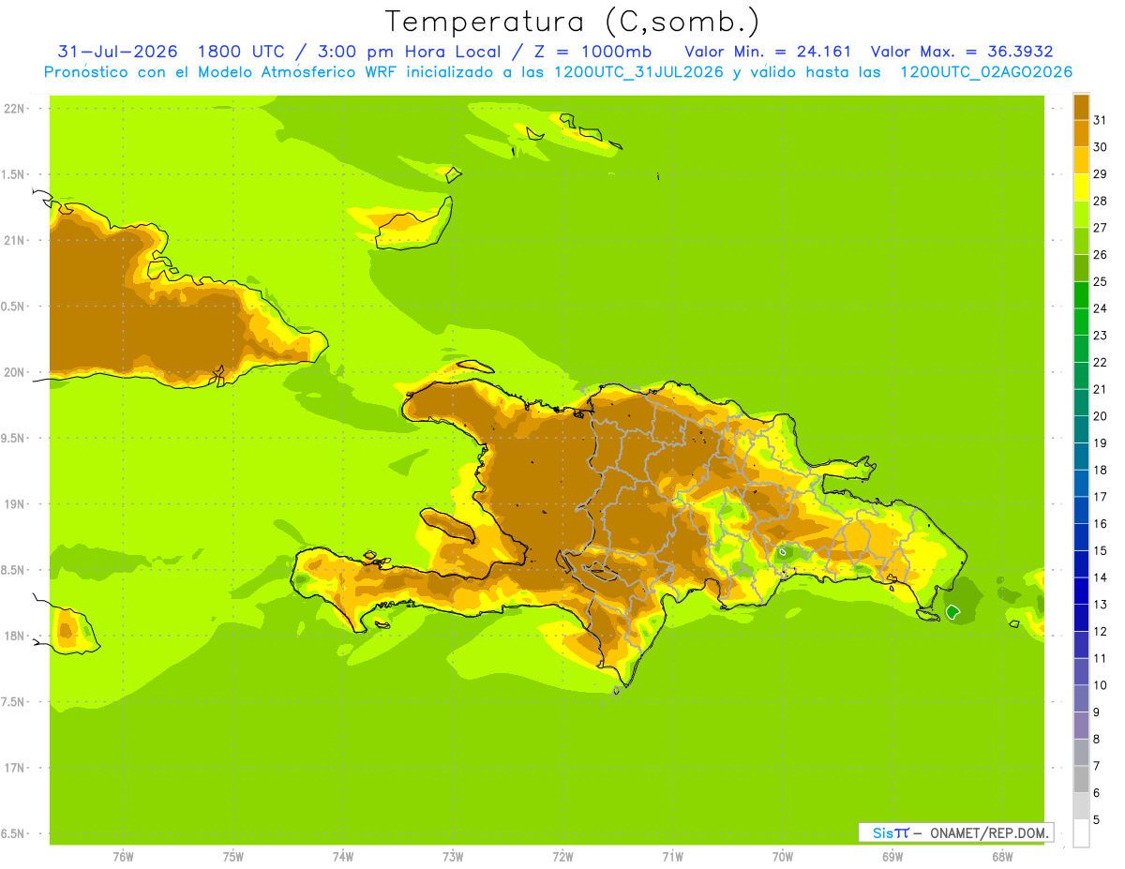Click the legend swatch between 30 and 31
The width and height of the screenshot is (1125, 869).
coord(1081,132)
